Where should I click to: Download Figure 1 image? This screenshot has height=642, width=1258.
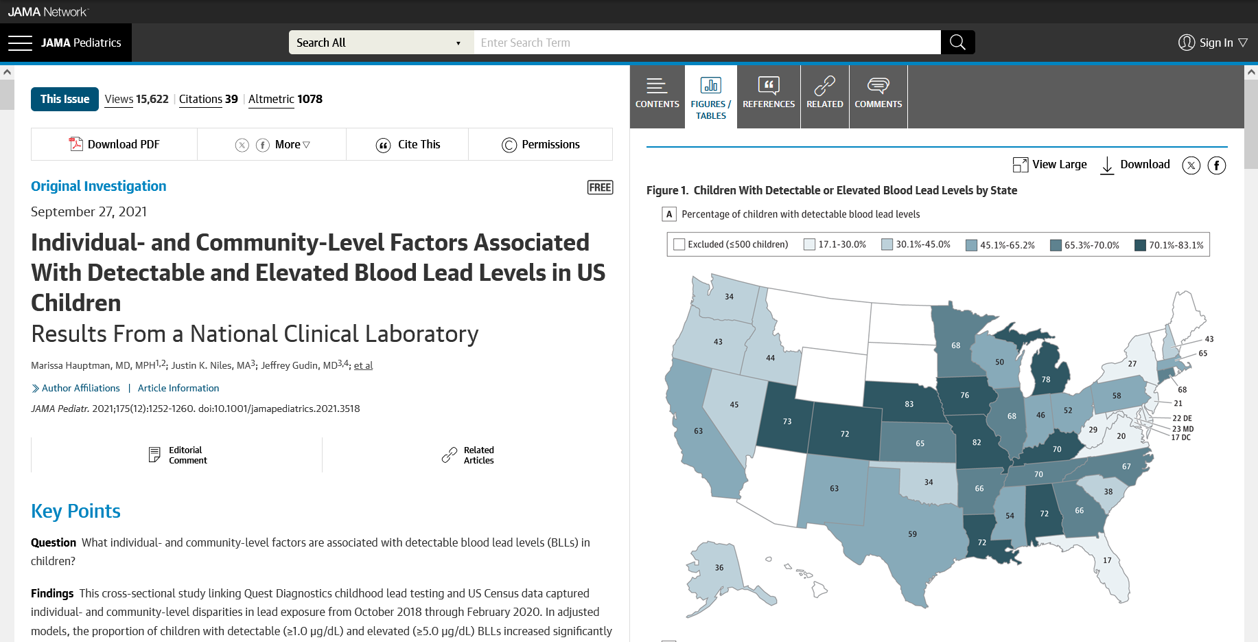[x=1135, y=165]
